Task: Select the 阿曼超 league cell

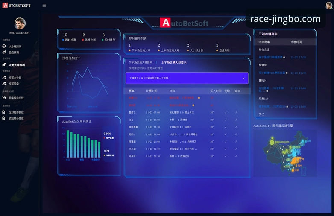Action: click(132, 142)
